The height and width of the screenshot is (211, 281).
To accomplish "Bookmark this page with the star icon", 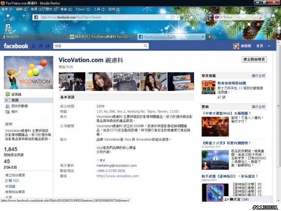I will coord(173,18).
